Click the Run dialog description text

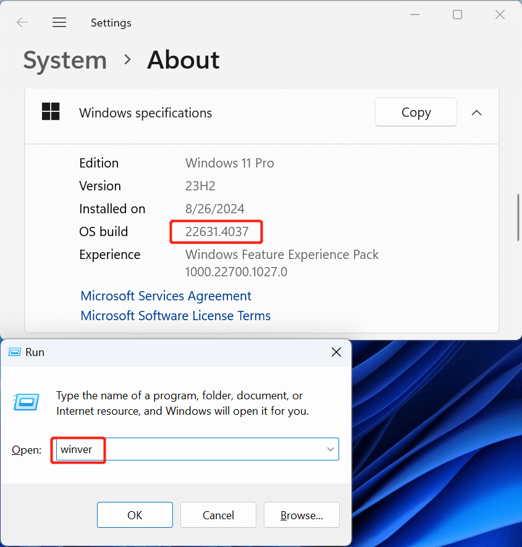pyautogui.click(x=182, y=403)
